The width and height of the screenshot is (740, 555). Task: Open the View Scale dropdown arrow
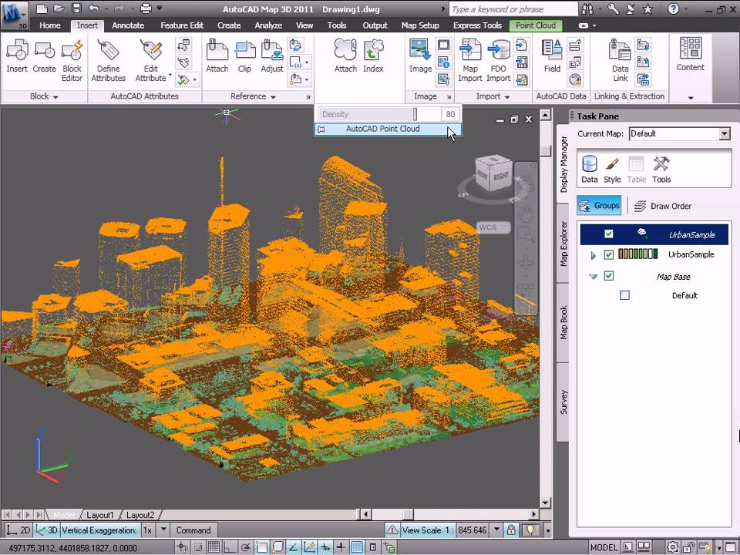pyautogui.click(x=496, y=530)
